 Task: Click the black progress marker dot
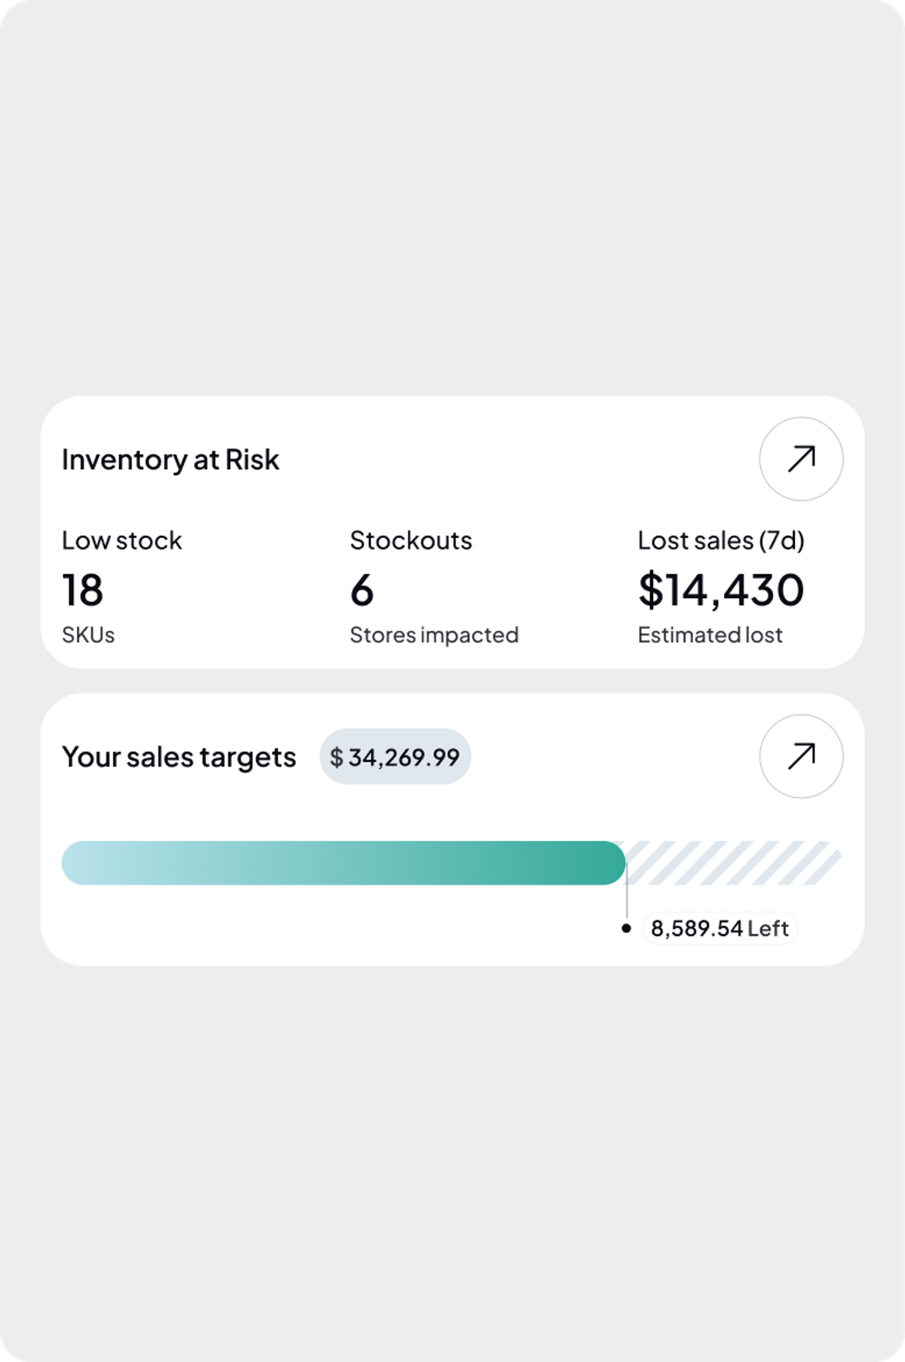[x=626, y=929]
